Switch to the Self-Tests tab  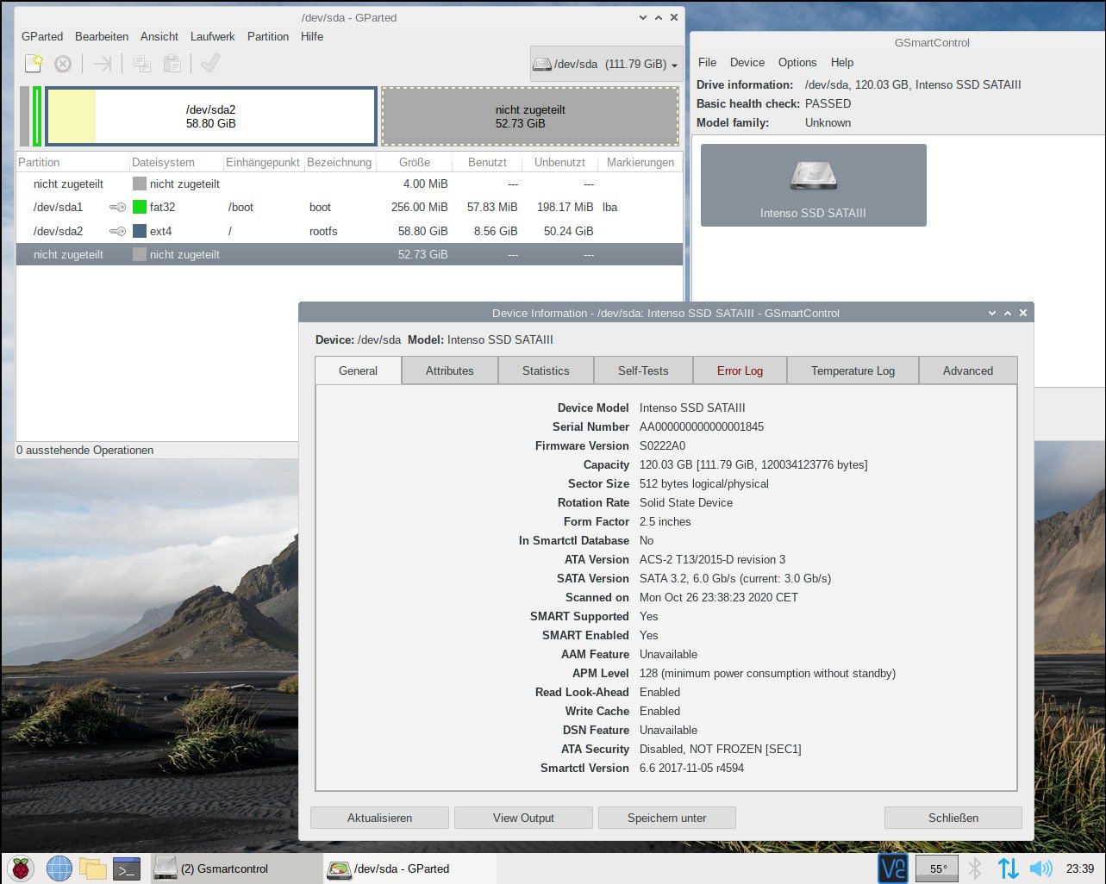(x=643, y=370)
